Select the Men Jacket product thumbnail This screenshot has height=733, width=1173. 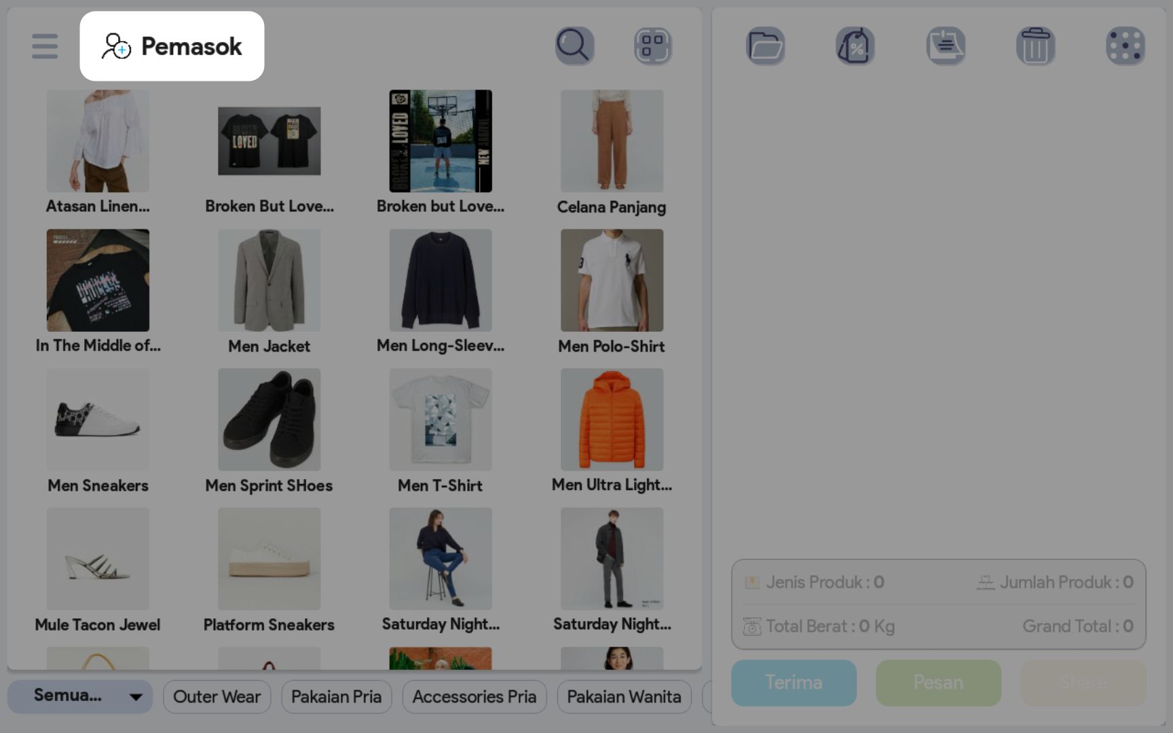269,280
